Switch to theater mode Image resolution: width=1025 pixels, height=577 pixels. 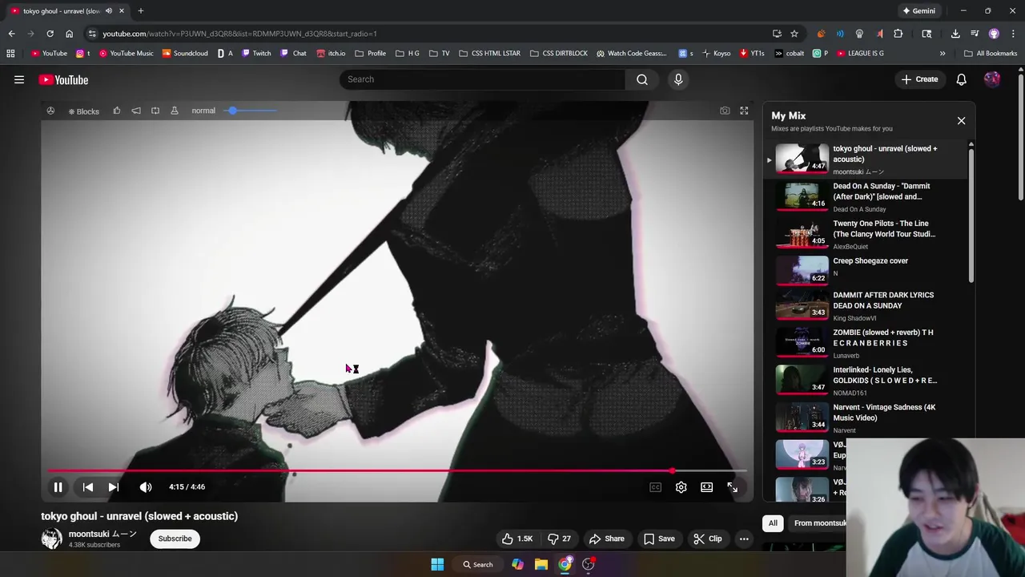point(706,486)
